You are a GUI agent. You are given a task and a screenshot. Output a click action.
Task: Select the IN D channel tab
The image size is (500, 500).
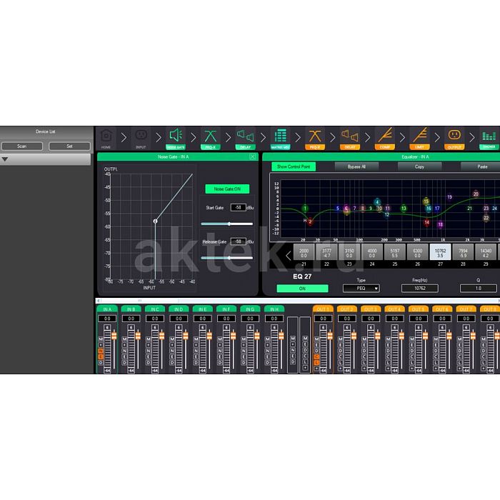point(179,309)
